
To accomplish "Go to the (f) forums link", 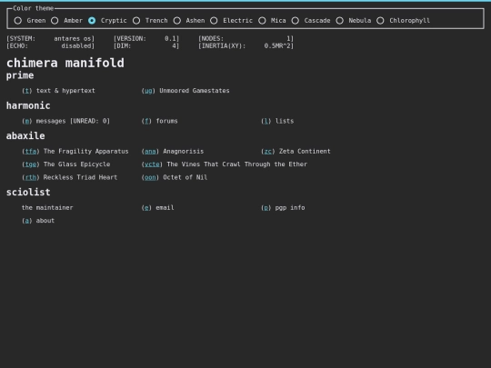I will (x=146, y=121).
